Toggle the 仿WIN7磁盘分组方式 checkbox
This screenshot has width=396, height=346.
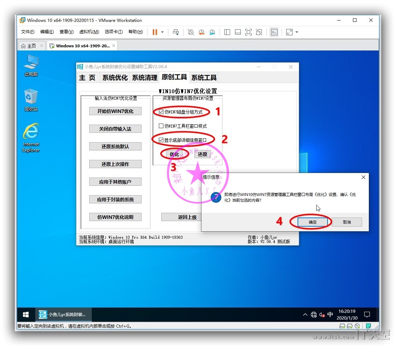pos(161,112)
